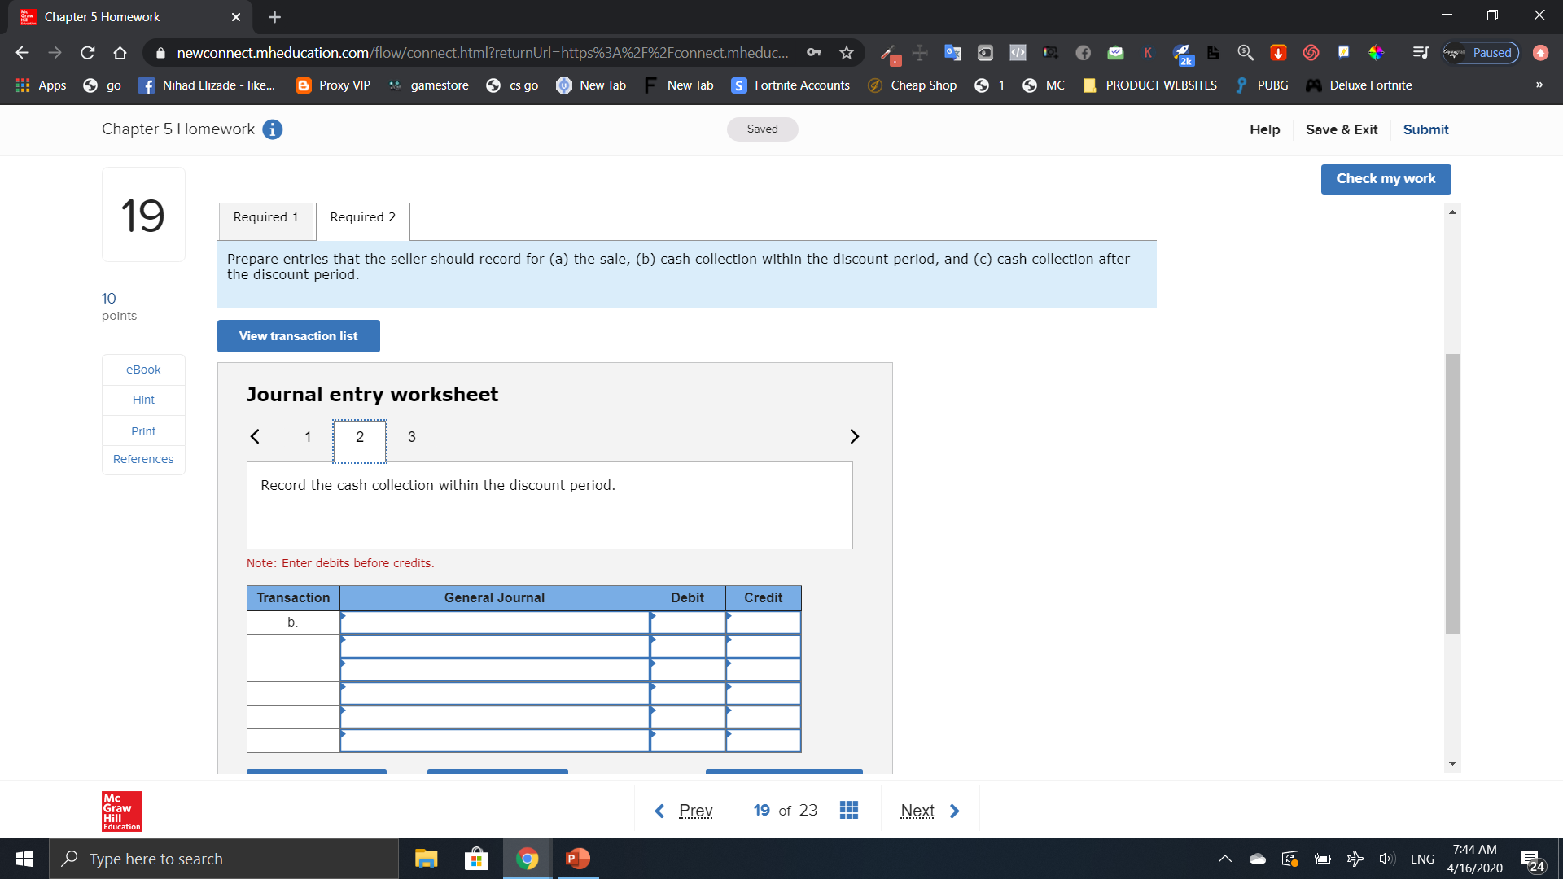Open the Google Translate extension
This screenshot has height=879, width=1563.
pyautogui.click(x=952, y=52)
